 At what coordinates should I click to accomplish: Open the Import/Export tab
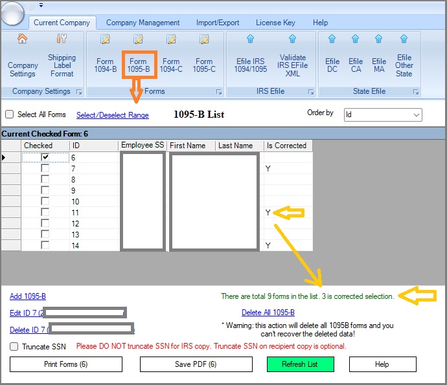coord(218,23)
